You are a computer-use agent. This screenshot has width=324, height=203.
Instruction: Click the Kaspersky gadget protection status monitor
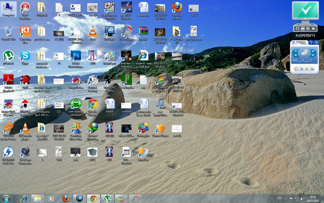tap(305, 11)
